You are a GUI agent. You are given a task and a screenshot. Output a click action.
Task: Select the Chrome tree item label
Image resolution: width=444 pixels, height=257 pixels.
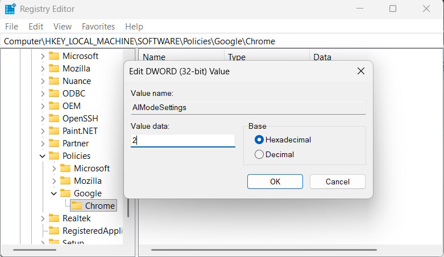[100, 205]
